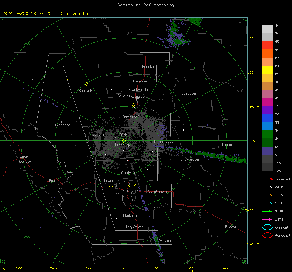Viewport: 292px width, 272px height.
Task: Click the Blackfalds city label
Action: (x=138, y=90)
